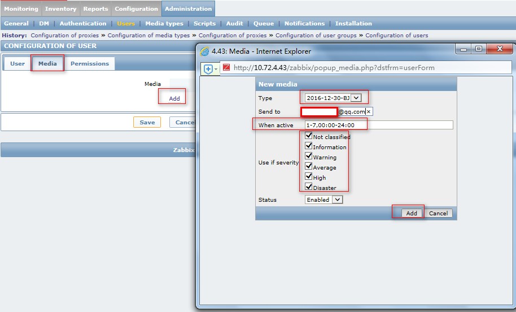Minimize the Media popup window

(463, 49)
